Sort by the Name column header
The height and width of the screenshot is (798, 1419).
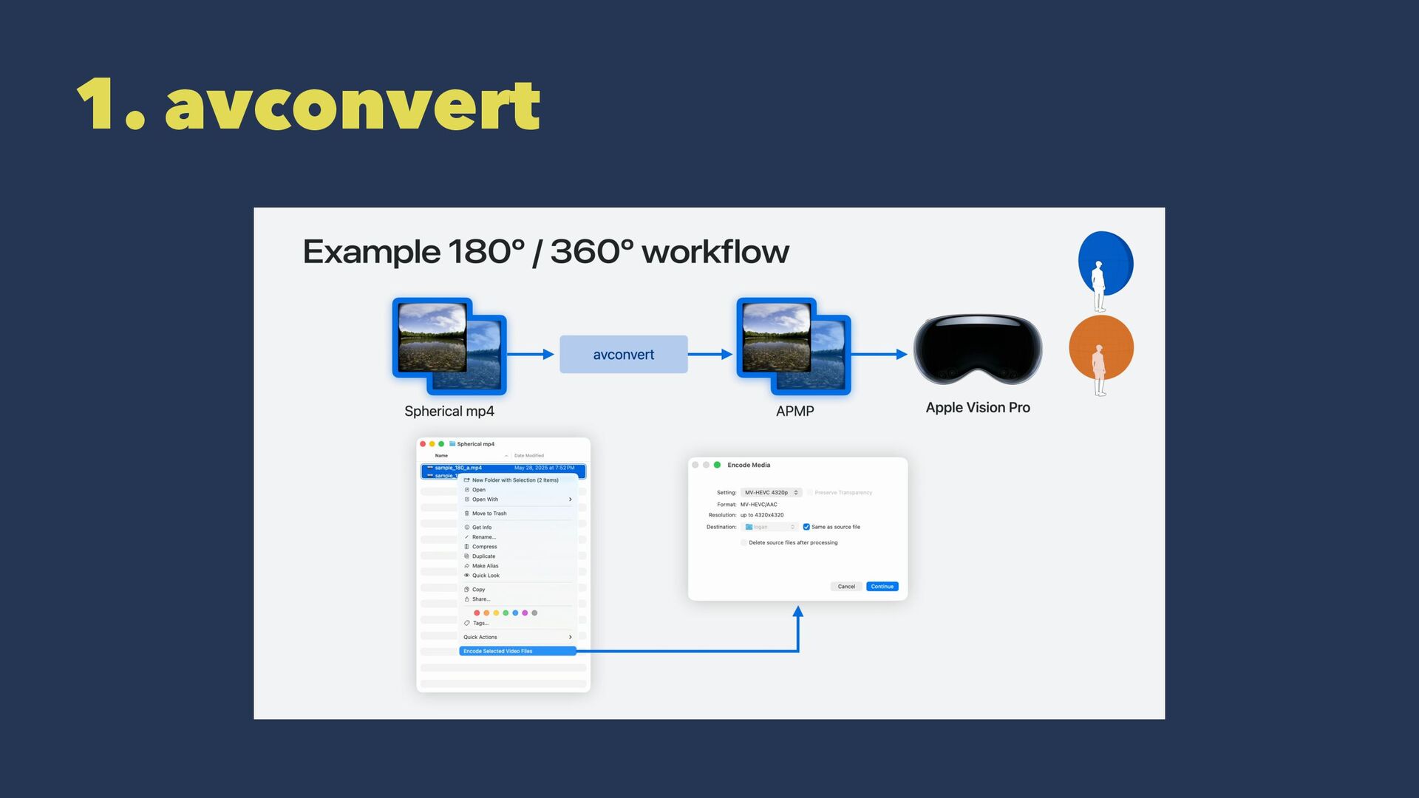pos(441,456)
